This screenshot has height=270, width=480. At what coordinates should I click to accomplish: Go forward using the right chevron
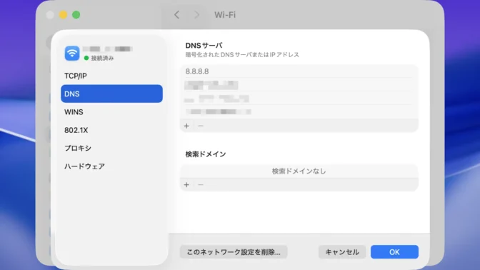coord(197,15)
